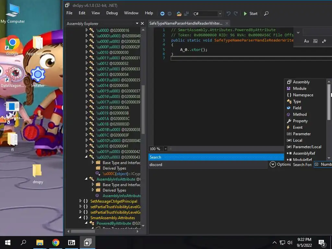Viewport: 332px width, 249px height.
Task: Open 7-Zip from the taskbar
Action: 72,243
